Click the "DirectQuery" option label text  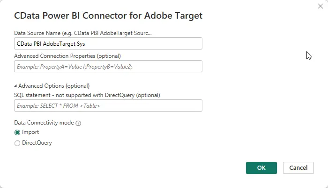tap(37, 143)
